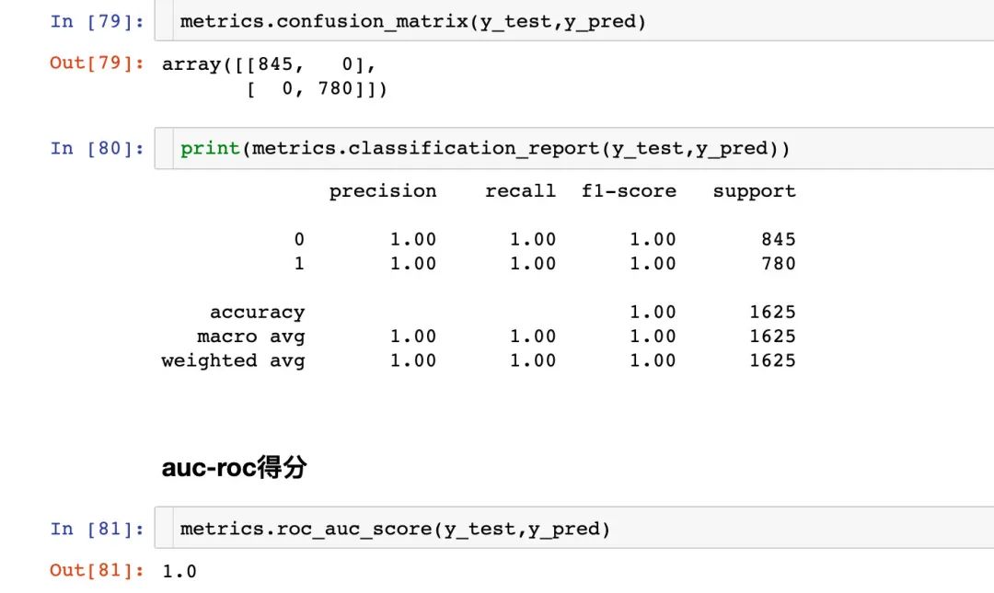This screenshot has height=593, width=994.
Task: Click the confusion matrix array output
Action: click(x=274, y=76)
